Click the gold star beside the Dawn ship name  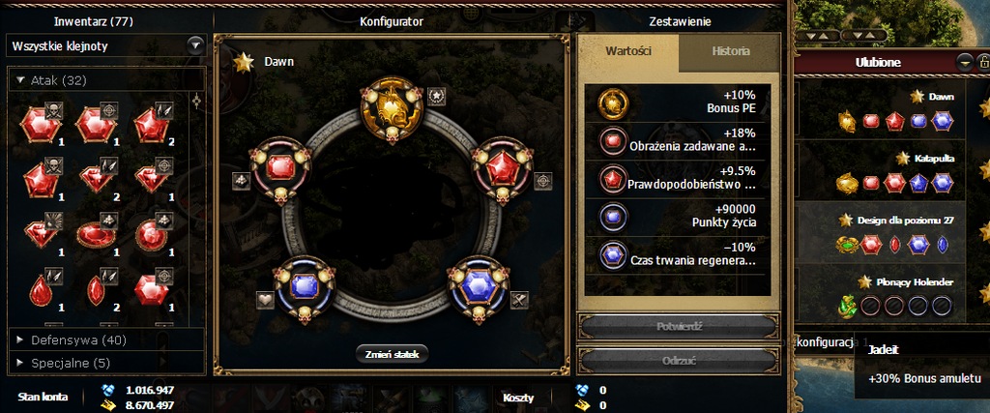pos(243,62)
